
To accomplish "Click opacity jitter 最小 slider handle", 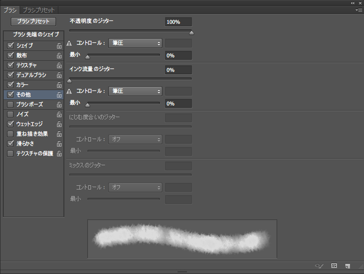I will pyautogui.click(x=87, y=56).
